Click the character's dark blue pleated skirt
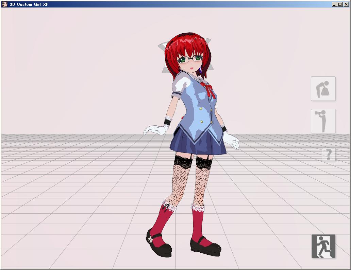 point(197,144)
